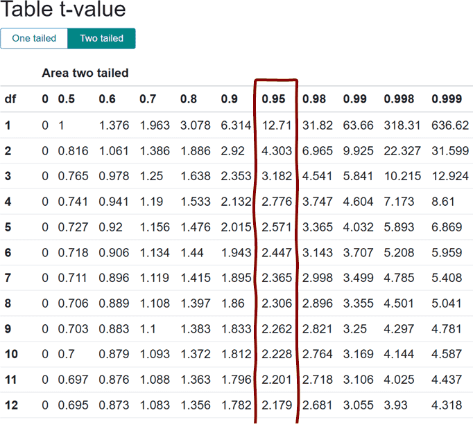Select value 636.62 in row 1

[450, 125]
